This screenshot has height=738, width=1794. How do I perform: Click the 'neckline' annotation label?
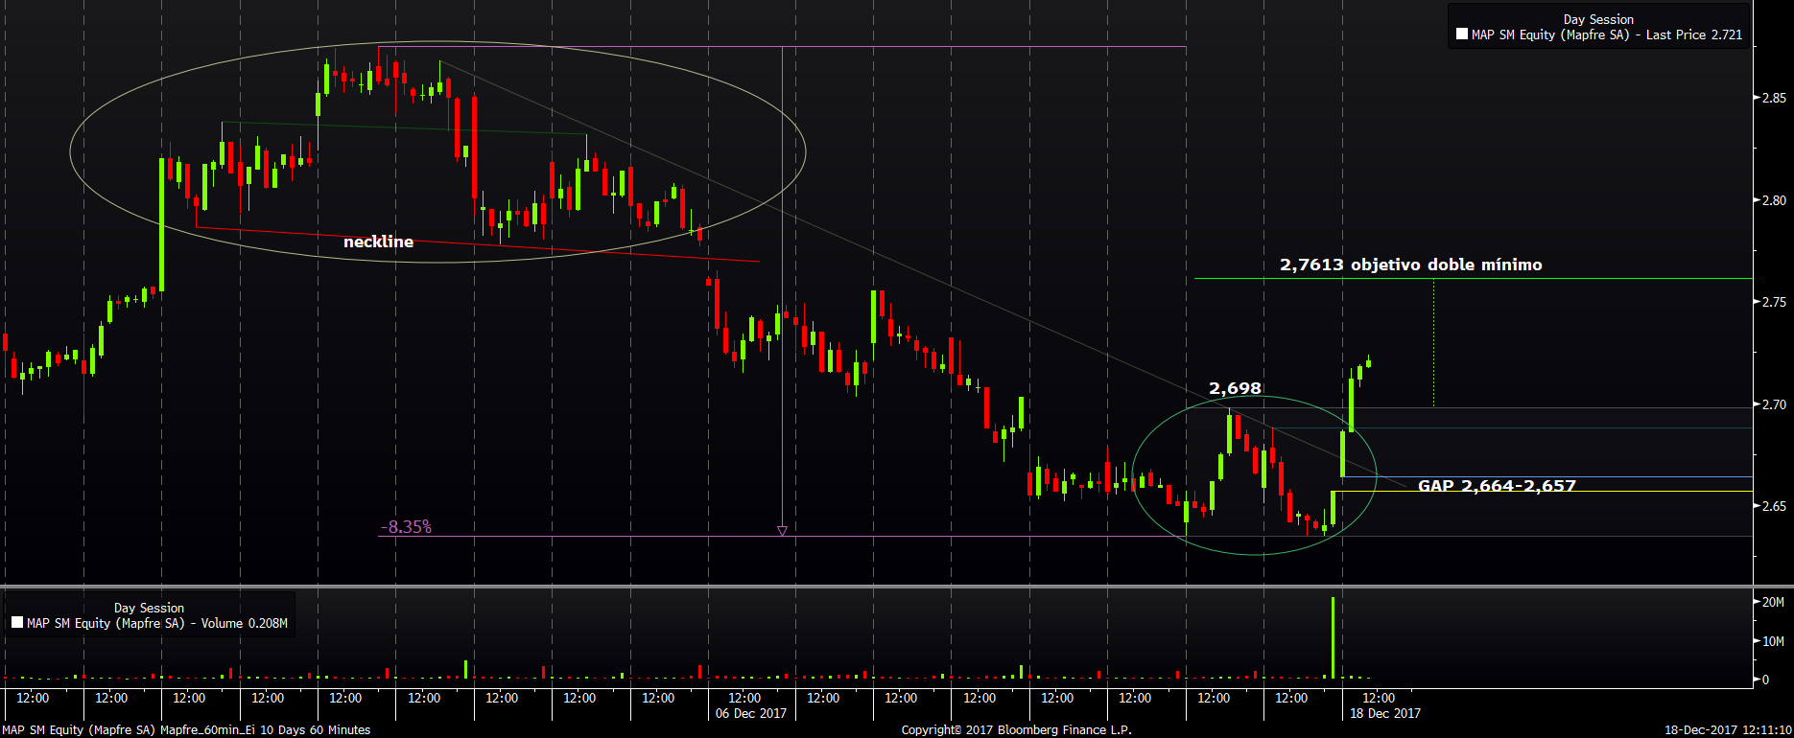[x=379, y=242]
